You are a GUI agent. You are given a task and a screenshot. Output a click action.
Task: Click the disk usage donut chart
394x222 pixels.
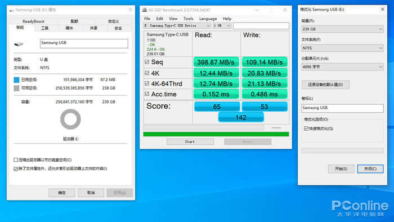coord(70,119)
